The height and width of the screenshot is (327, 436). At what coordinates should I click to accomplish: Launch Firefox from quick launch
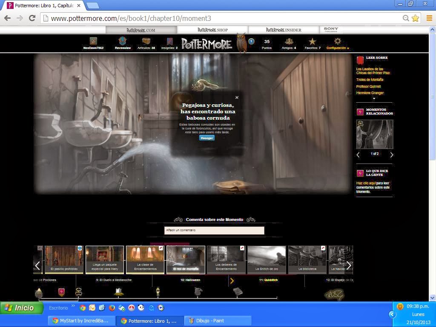[112, 308]
